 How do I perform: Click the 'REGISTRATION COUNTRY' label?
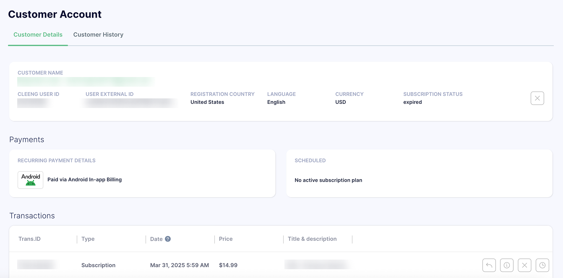222,94
